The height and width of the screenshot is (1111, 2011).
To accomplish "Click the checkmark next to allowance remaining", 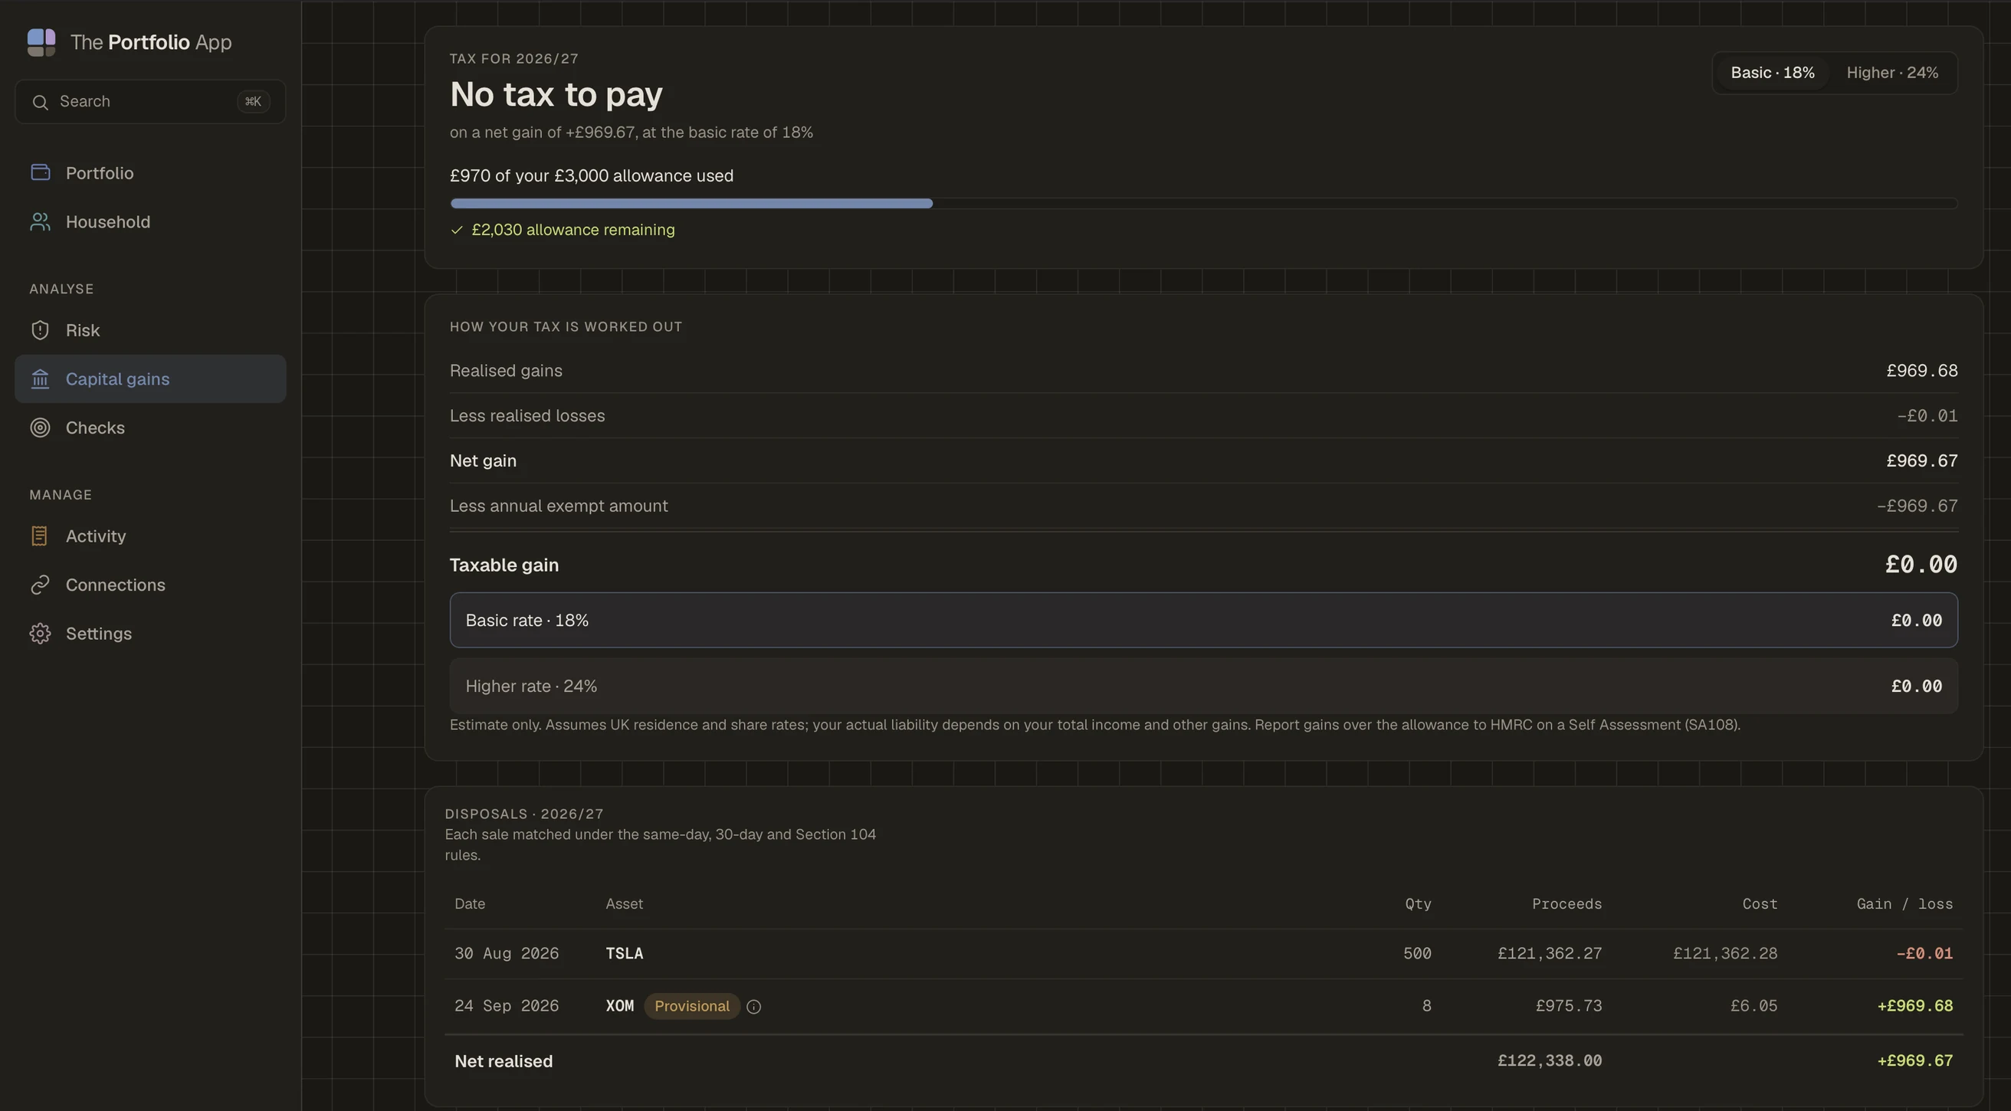I will (457, 231).
